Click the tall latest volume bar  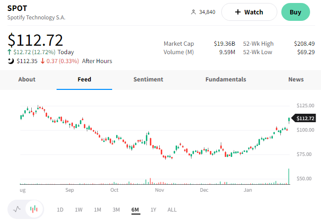point(289,177)
